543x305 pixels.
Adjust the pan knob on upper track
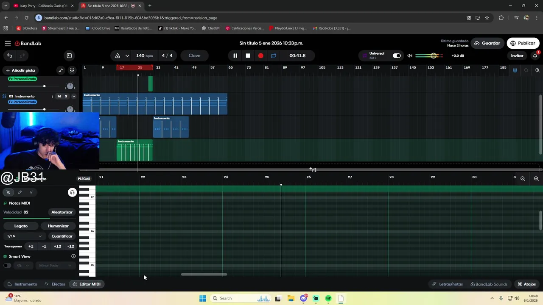click(70, 86)
